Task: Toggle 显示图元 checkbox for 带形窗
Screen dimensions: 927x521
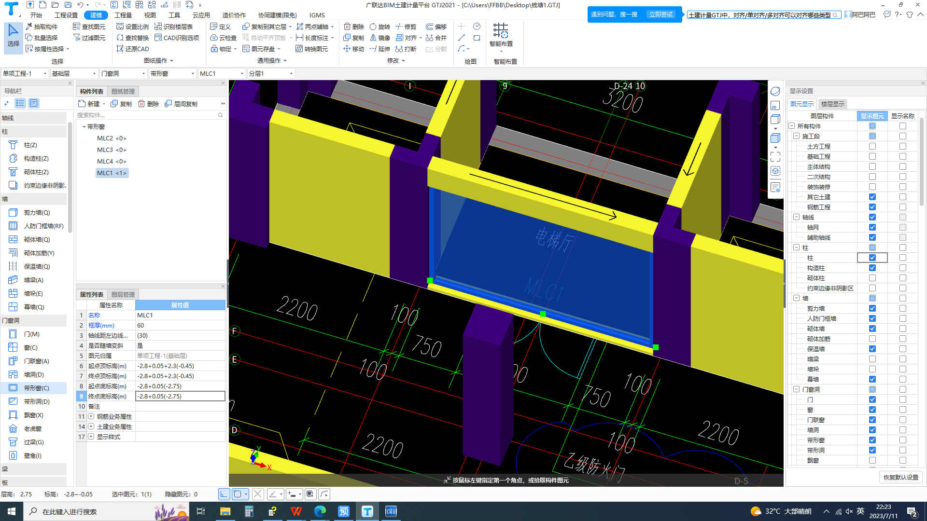Action: point(872,440)
